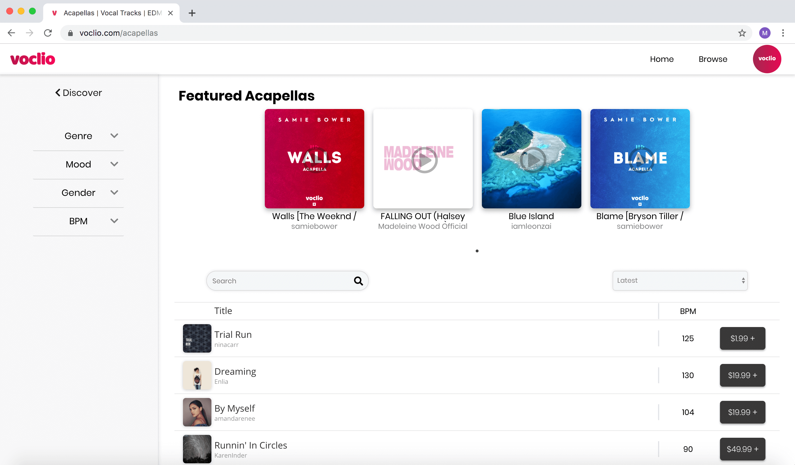The width and height of the screenshot is (795, 465).
Task: Go back to Discover
Action: tap(78, 93)
